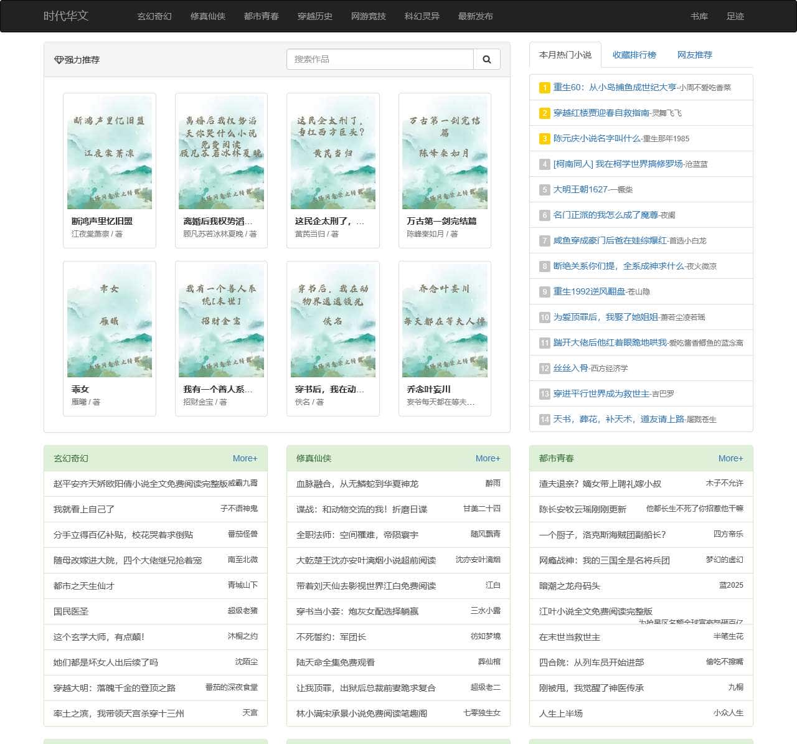Open the 玄幻奇幻 navigation menu
The height and width of the screenshot is (744, 797).
click(153, 17)
